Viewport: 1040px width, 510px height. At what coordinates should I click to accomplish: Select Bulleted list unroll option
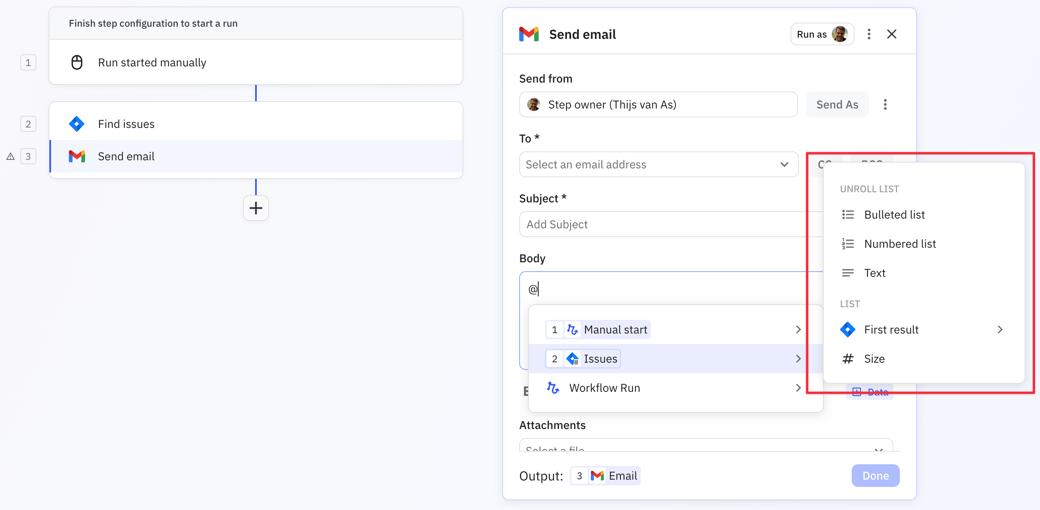click(x=894, y=215)
